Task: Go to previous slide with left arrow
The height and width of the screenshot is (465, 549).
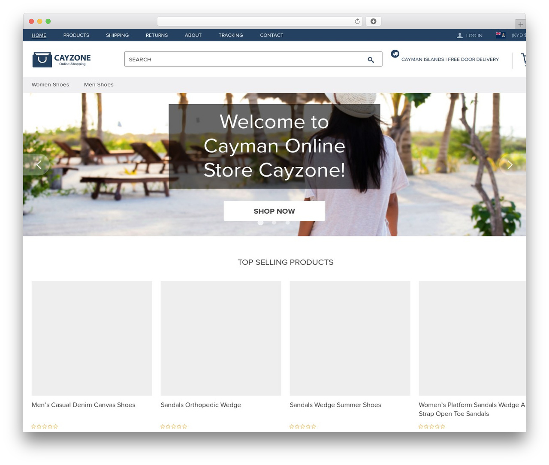Action: tap(39, 165)
